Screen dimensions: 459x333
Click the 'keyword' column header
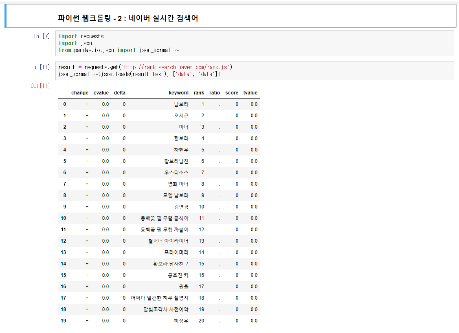(x=178, y=93)
